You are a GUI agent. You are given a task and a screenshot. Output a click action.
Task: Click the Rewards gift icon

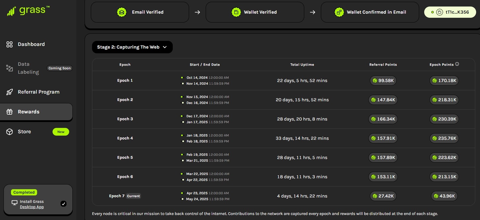(9, 112)
